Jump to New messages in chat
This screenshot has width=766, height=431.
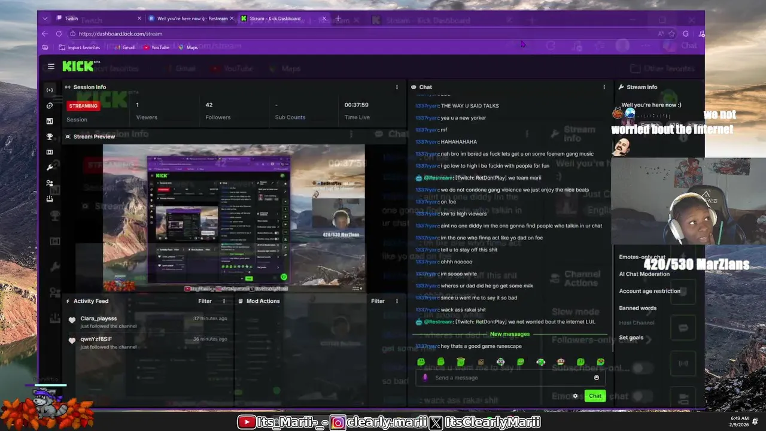[x=510, y=334]
